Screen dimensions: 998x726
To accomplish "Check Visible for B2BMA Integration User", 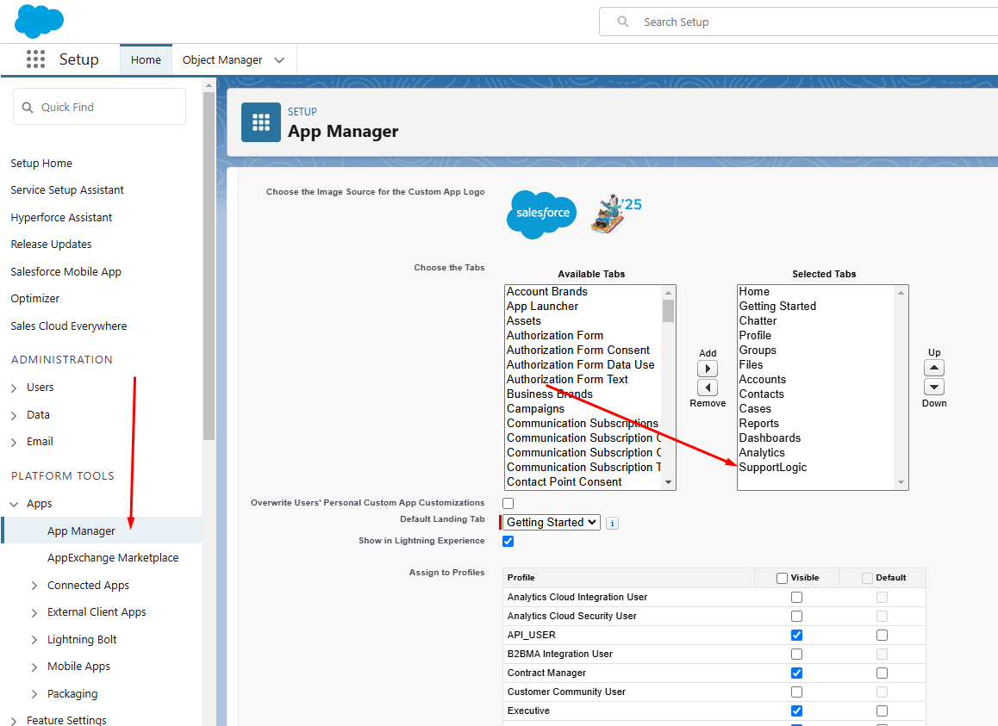I will pos(796,655).
